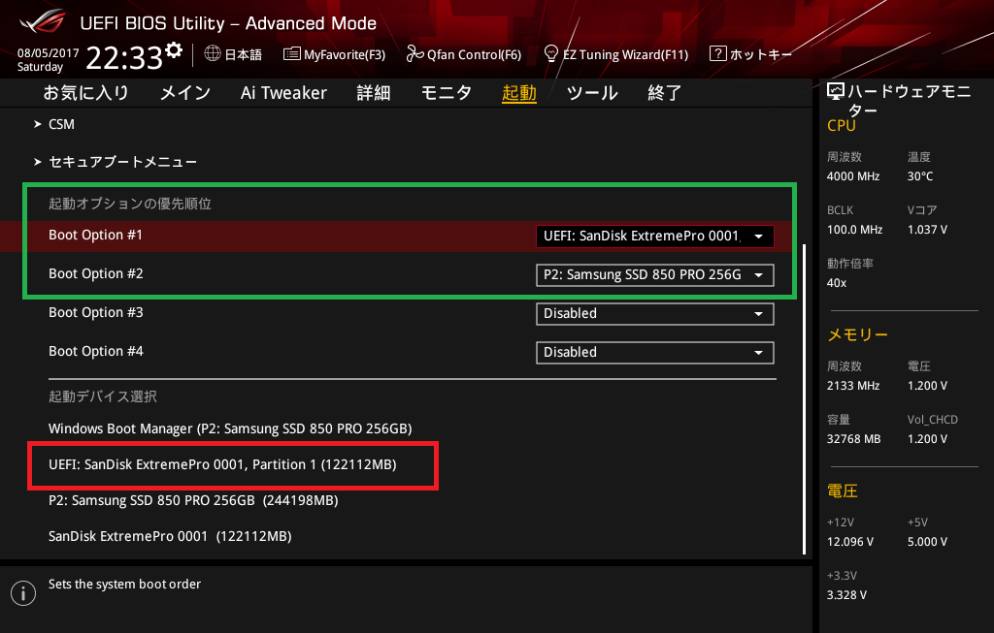Select the Boot Option #1 label
The height and width of the screenshot is (633, 994).
96,235
